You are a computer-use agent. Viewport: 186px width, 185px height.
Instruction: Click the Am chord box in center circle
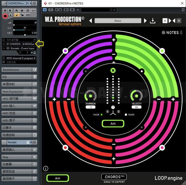tap(113, 124)
